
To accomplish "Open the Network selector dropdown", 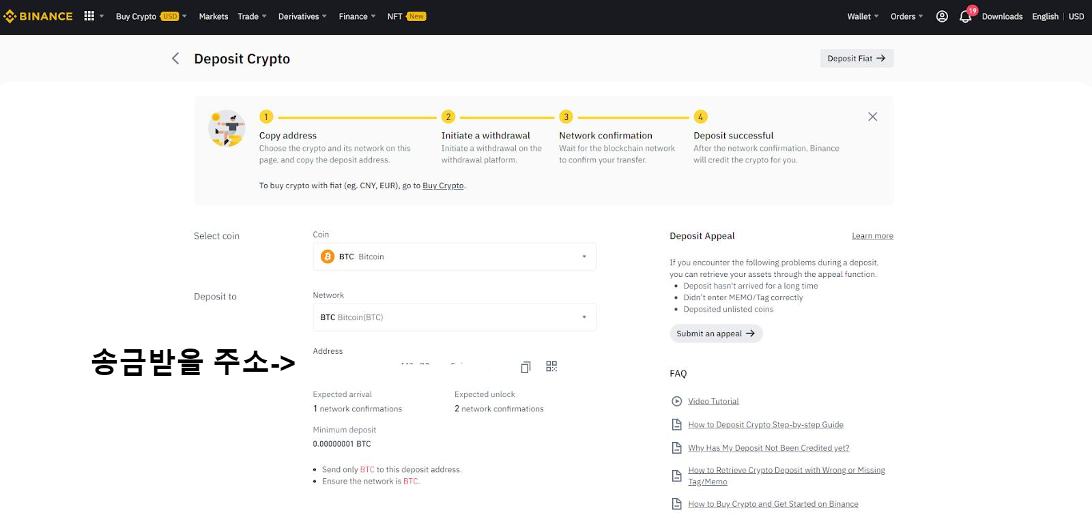I will [x=455, y=317].
